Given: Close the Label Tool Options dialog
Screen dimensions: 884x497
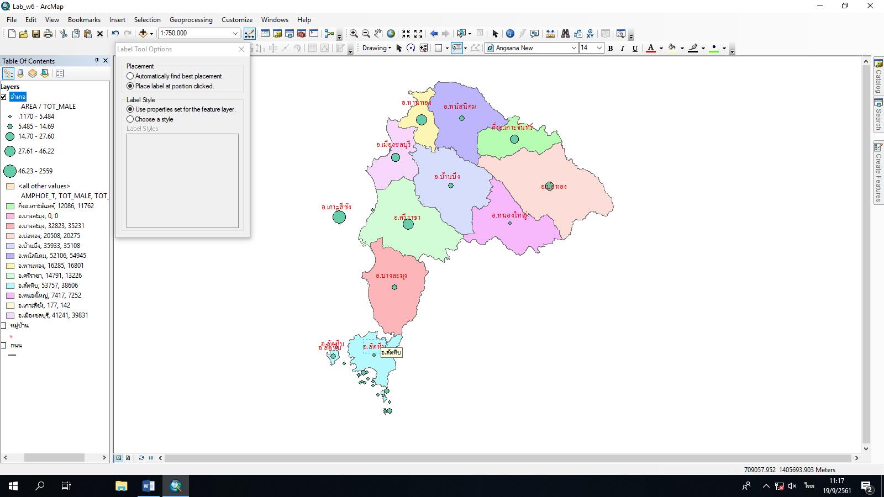Looking at the screenshot, I should coord(241,49).
